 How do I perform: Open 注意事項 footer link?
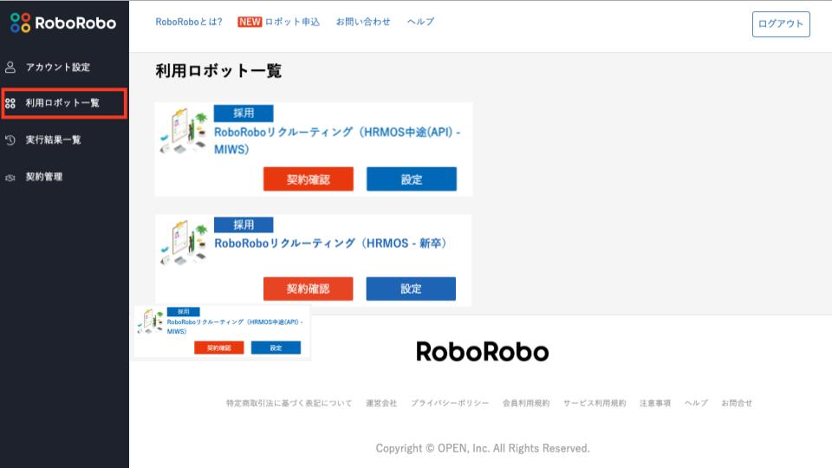click(x=655, y=403)
